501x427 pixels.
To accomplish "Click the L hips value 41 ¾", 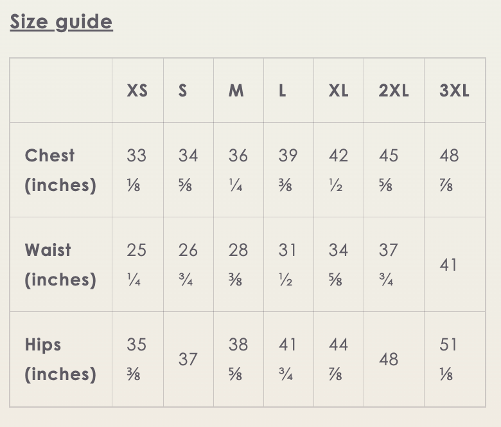I will (287, 359).
